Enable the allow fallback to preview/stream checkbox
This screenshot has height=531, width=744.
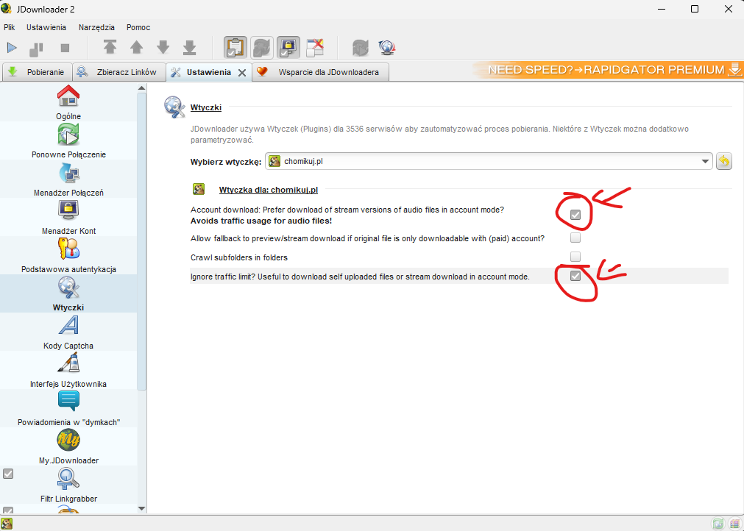[575, 238]
